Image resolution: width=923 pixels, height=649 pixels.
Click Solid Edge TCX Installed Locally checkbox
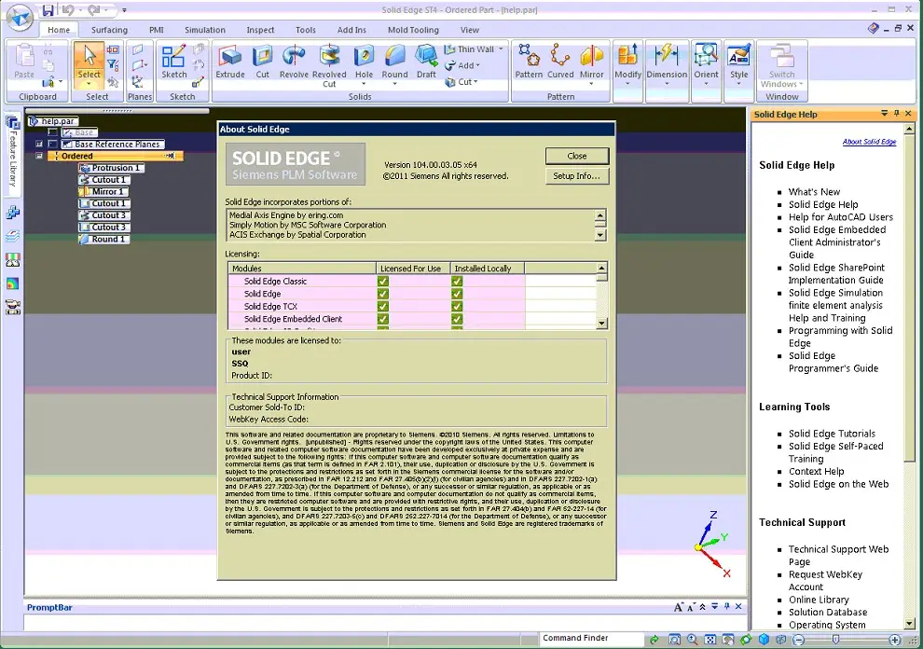[457, 306]
